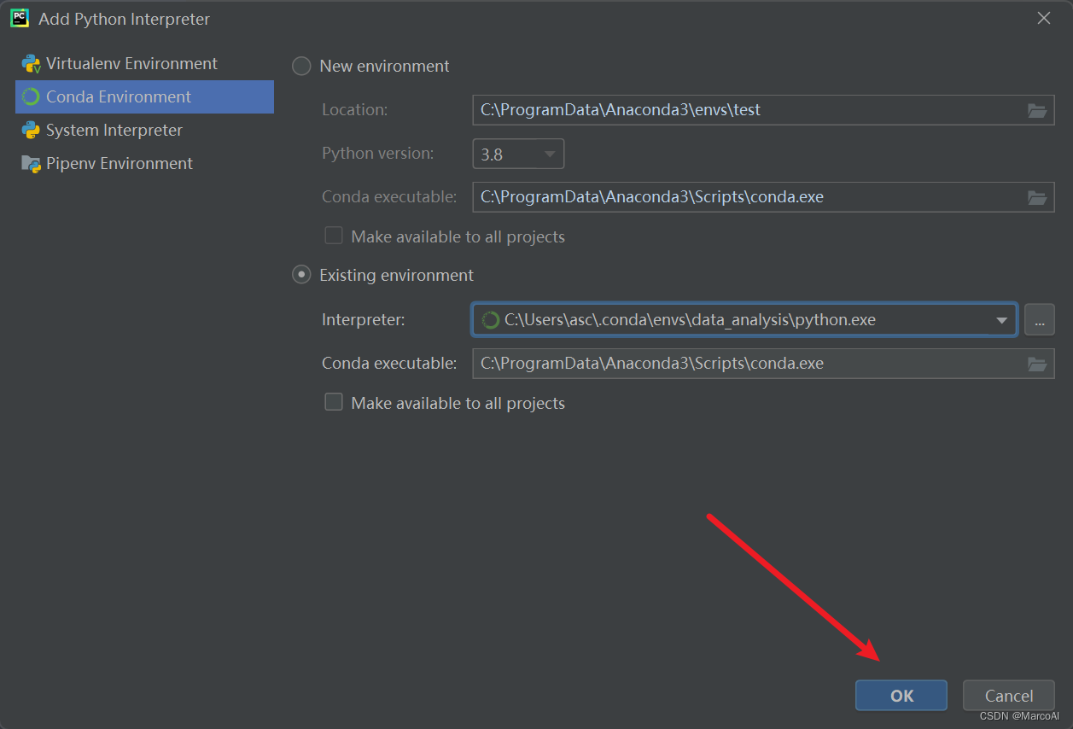Click the Location: label
The width and height of the screenshot is (1073, 729).
pyautogui.click(x=355, y=110)
